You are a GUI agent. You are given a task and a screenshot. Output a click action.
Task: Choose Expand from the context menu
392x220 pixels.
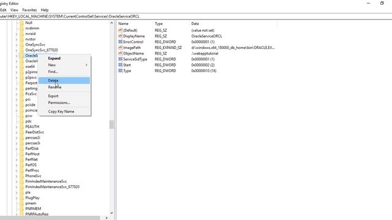[x=64, y=58]
